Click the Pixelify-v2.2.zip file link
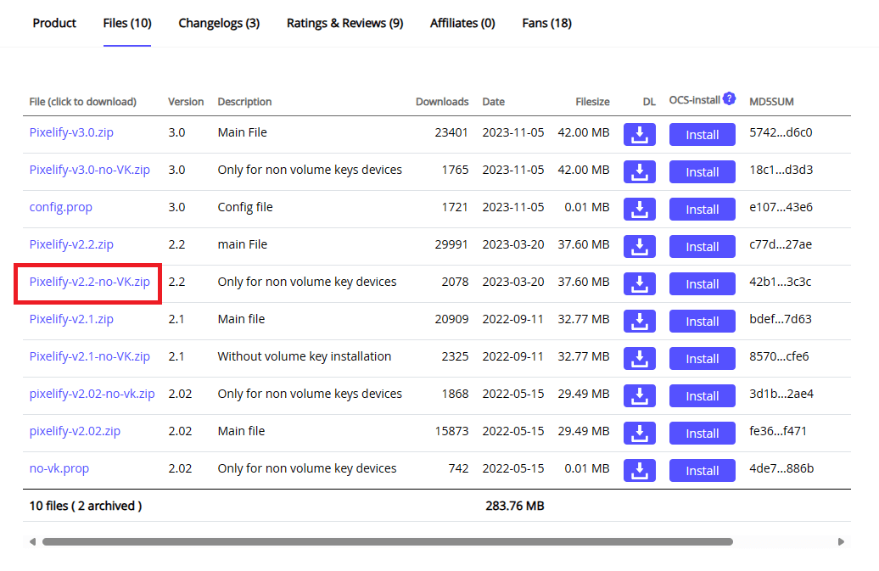The height and width of the screenshot is (571, 879). 71,245
